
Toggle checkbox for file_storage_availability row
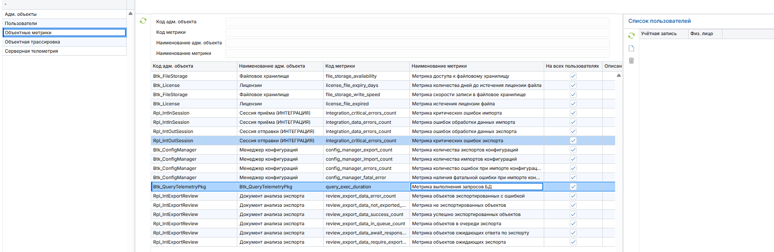tap(573, 76)
